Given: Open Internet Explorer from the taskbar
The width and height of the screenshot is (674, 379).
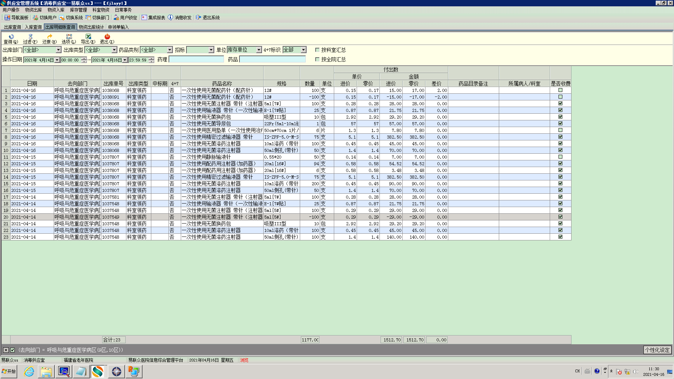Looking at the screenshot, I should [x=29, y=371].
